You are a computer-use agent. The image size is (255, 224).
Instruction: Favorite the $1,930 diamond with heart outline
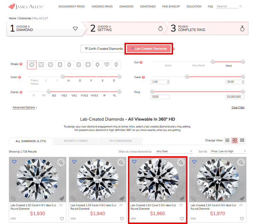click(62, 219)
